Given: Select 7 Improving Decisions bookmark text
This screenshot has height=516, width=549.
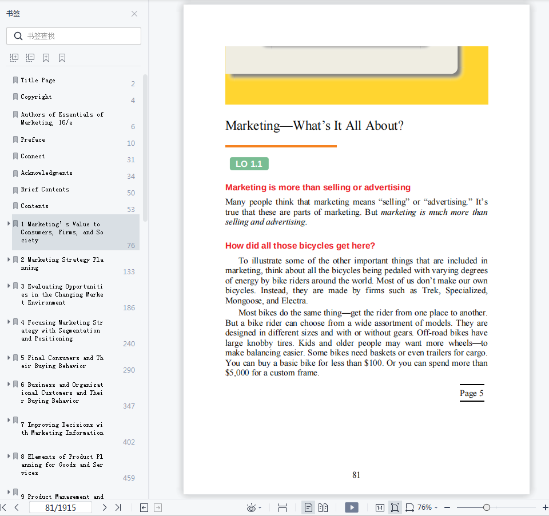Looking at the screenshot, I should [62, 429].
